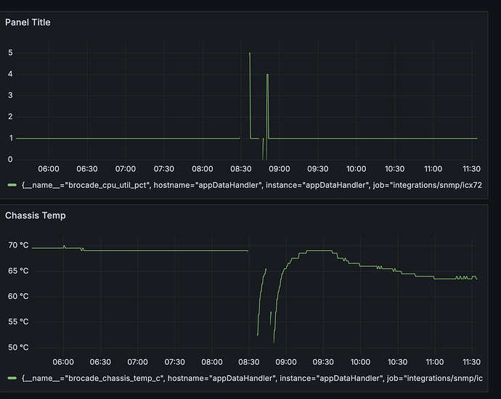
Task: Click the 10:00 label on Chassis Temp axis
Action: pyautogui.click(x=360, y=362)
